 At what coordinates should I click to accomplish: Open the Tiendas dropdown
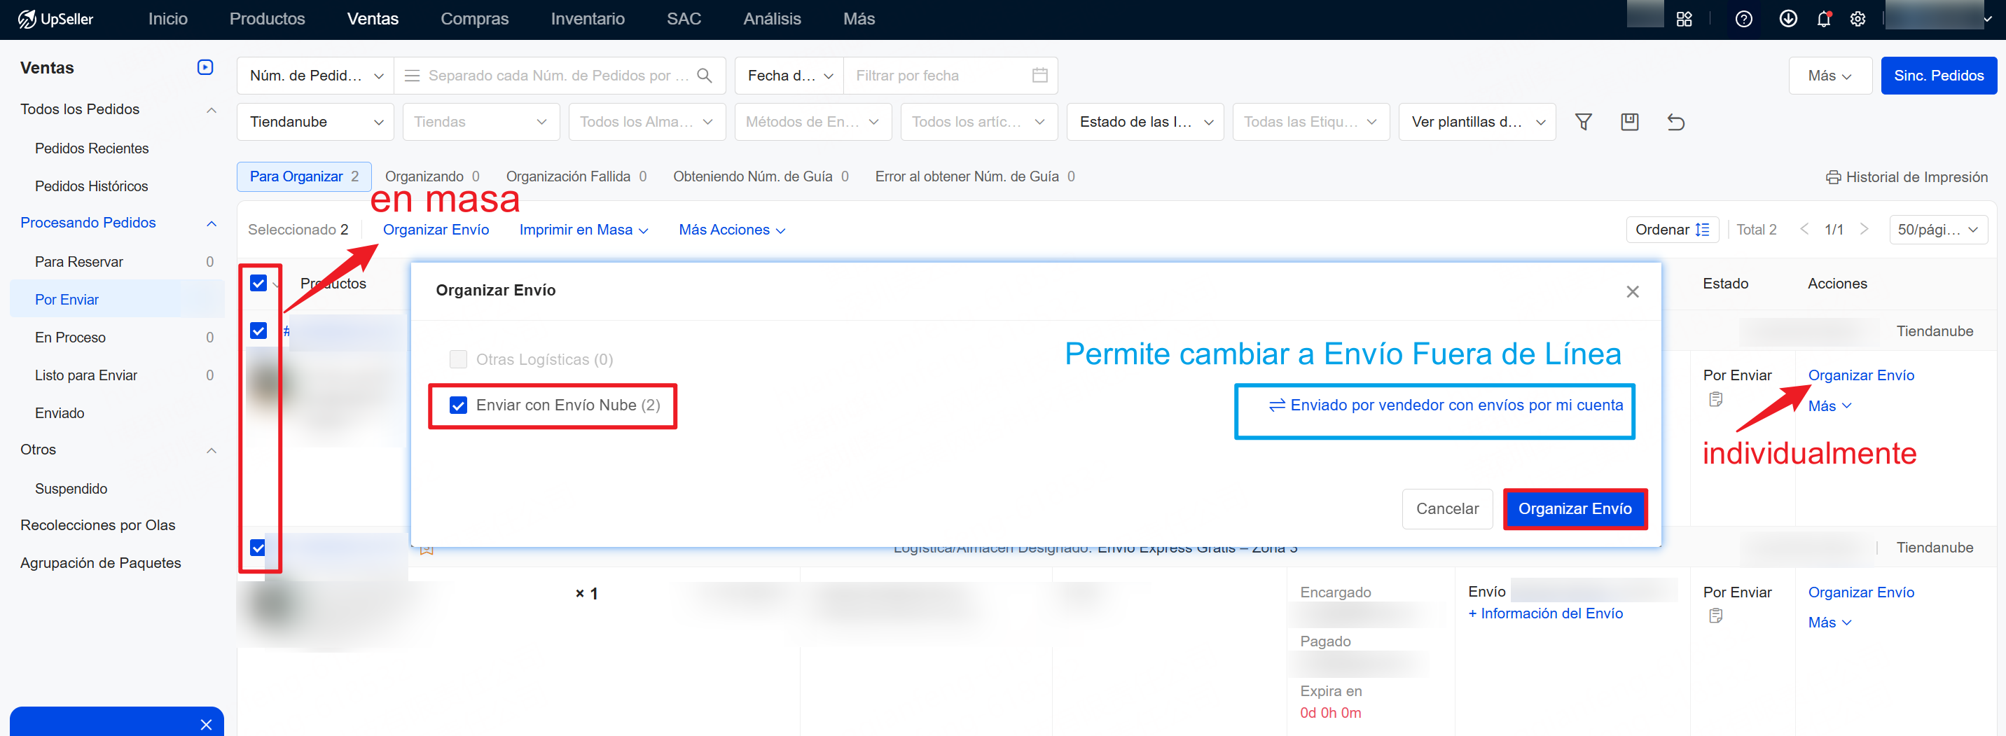(x=481, y=121)
